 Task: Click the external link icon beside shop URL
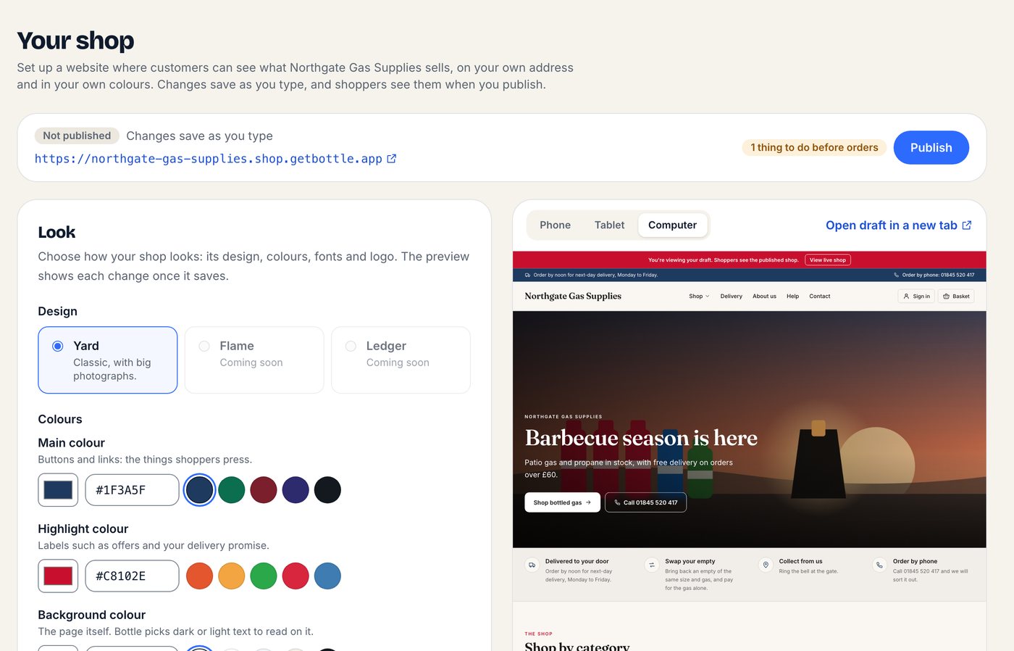click(x=392, y=159)
